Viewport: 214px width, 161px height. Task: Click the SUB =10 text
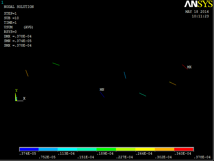coord(11,18)
